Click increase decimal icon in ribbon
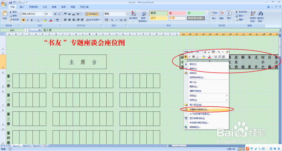282x151 pixels. 121,20
